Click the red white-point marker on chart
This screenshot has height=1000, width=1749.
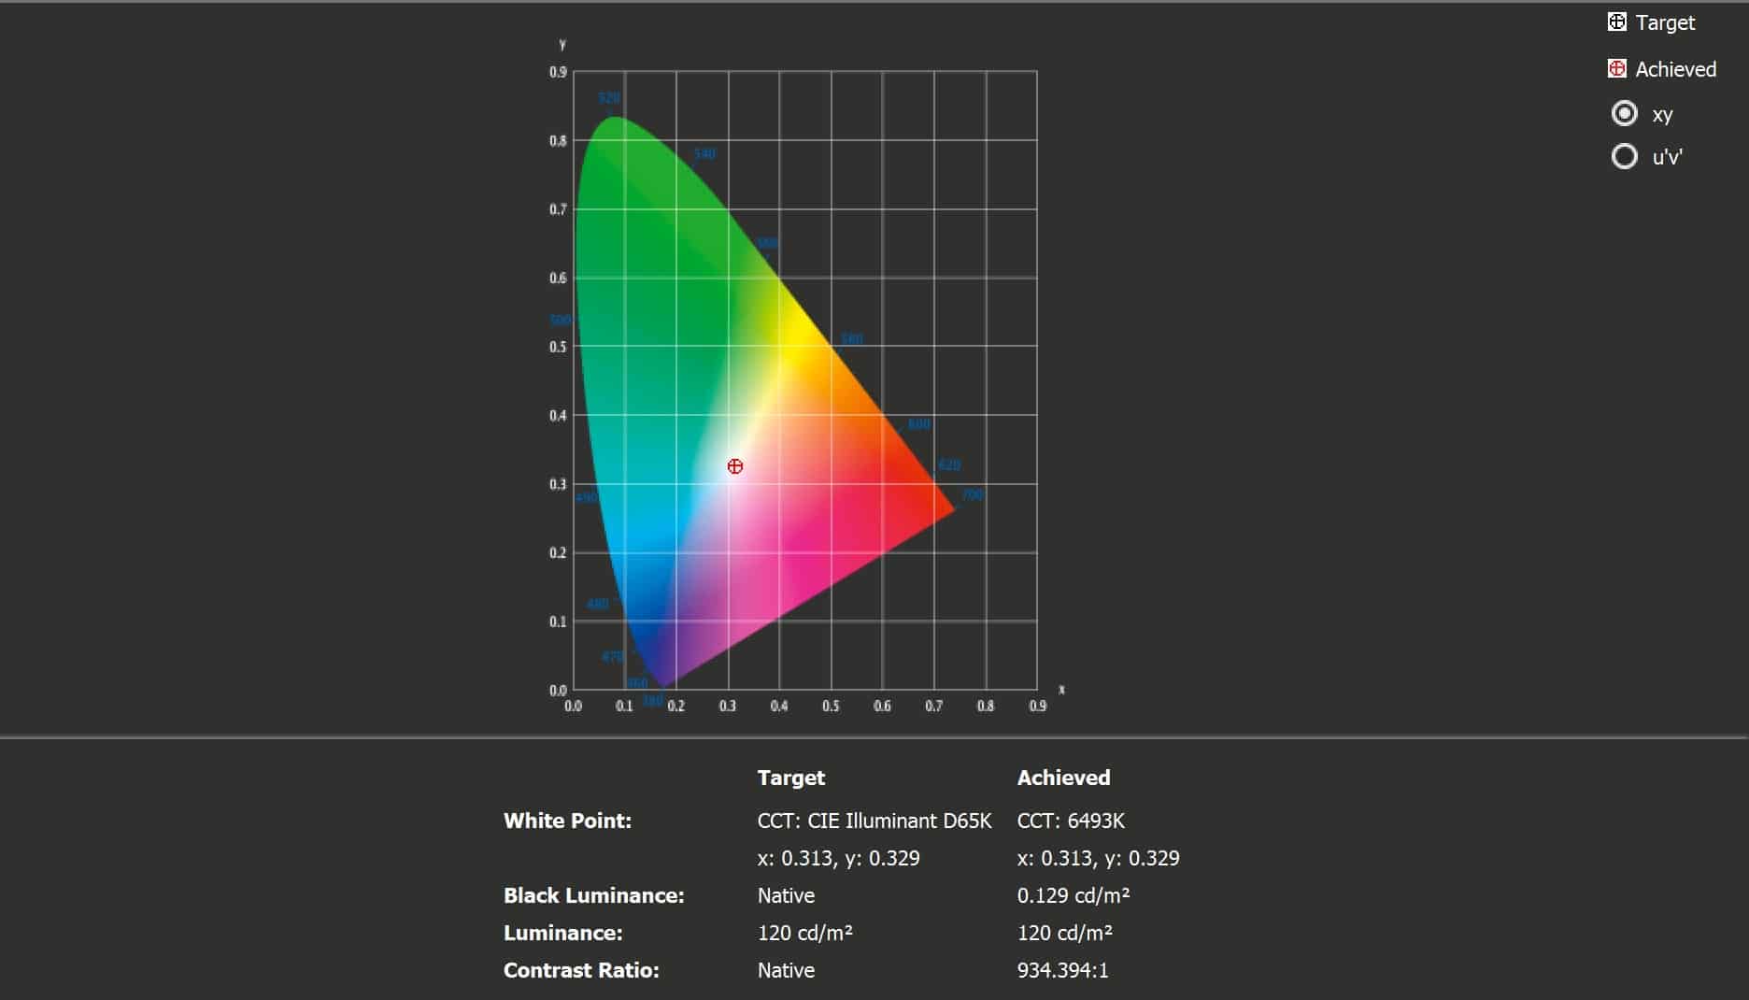(x=735, y=466)
